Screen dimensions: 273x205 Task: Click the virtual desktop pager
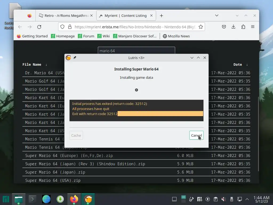pyautogui.click(x=183, y=199)
